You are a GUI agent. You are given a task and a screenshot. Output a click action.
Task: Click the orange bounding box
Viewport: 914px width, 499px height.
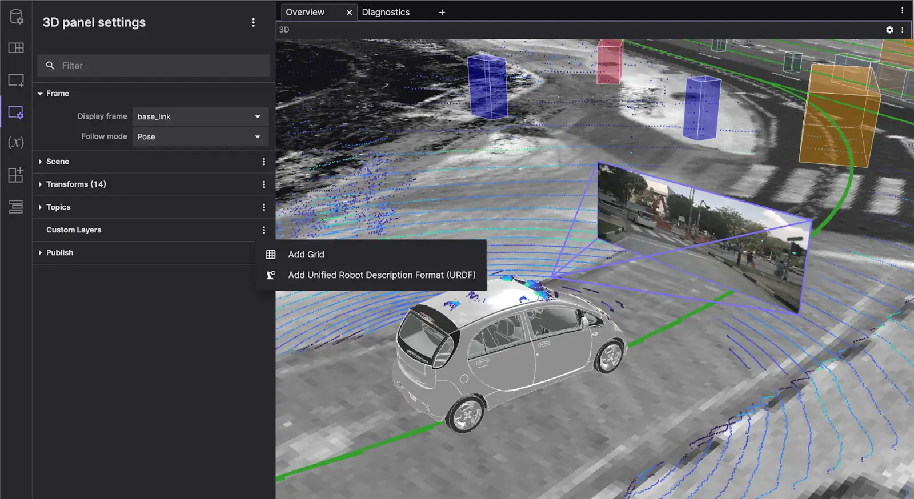[x=839, y=116]
